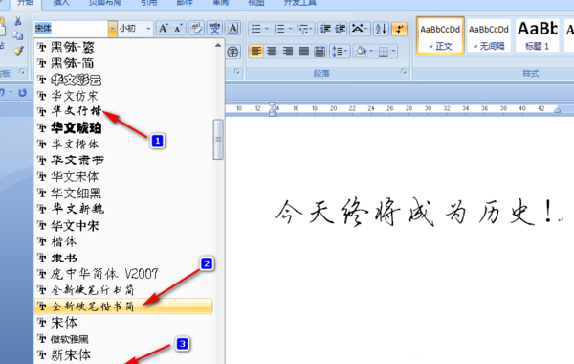The image size is (574, 364).
Task: Collapse the font name dropdown arrow
Action: [x=112, y=29]
